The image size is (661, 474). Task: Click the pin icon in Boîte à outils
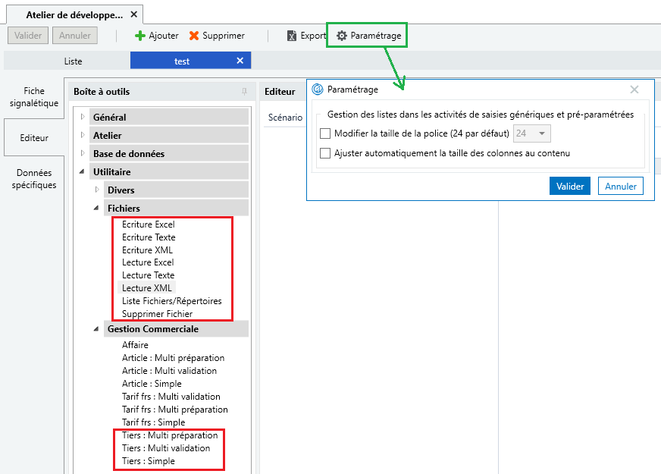245,92
